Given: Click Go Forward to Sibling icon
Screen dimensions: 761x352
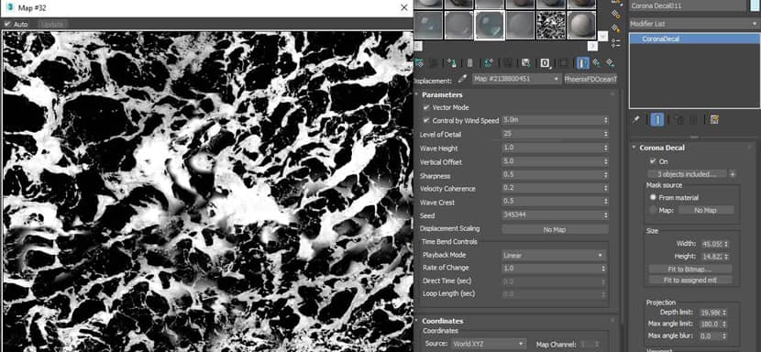Looking at the screenshot, I should 610,63.
